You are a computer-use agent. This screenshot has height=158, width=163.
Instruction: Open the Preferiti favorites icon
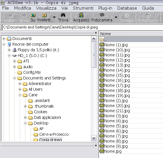tap(44, 15)
